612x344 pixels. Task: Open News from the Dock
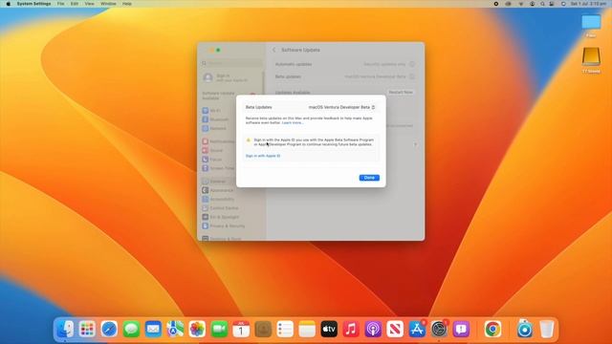(395, 329)
